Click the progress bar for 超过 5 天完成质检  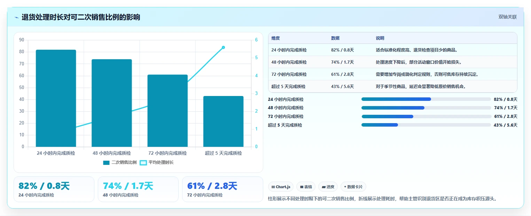click(x=426, y=125)
